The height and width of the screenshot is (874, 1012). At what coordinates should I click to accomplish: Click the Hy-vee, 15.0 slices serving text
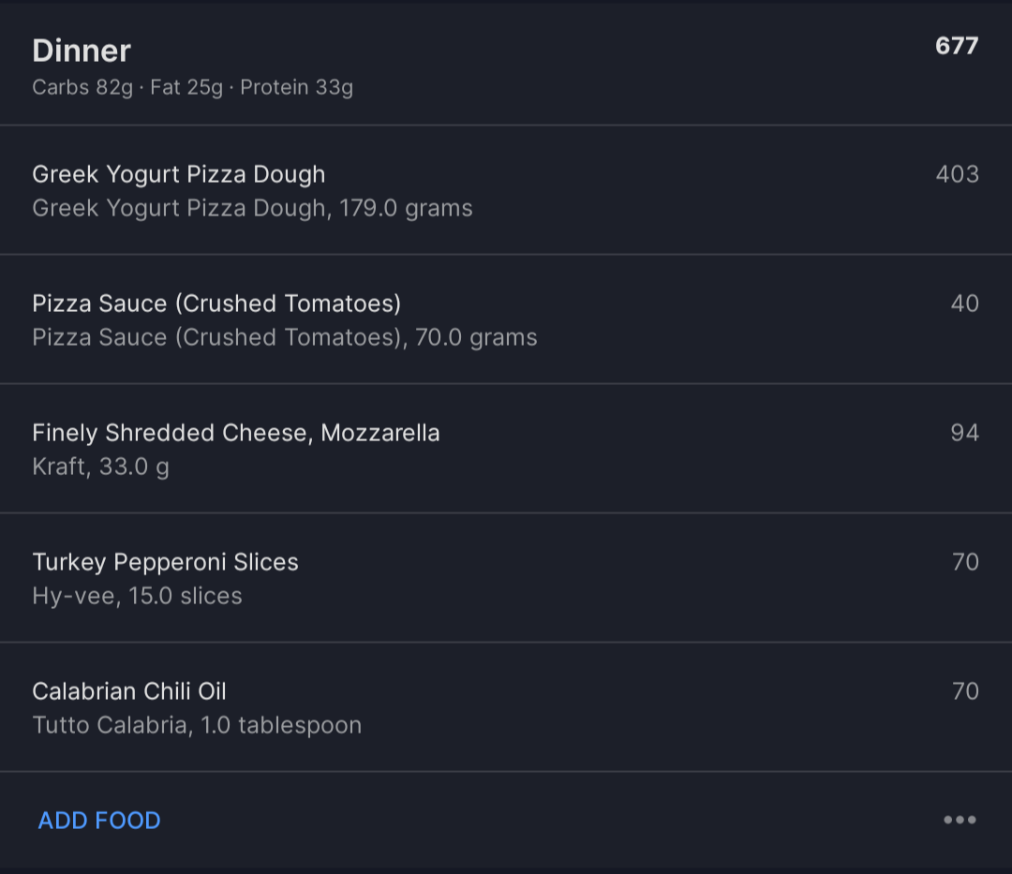[x=137, y=596]
